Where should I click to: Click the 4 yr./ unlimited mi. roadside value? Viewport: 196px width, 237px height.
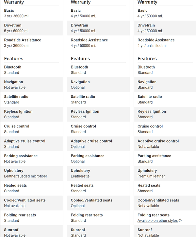(152, 46)
